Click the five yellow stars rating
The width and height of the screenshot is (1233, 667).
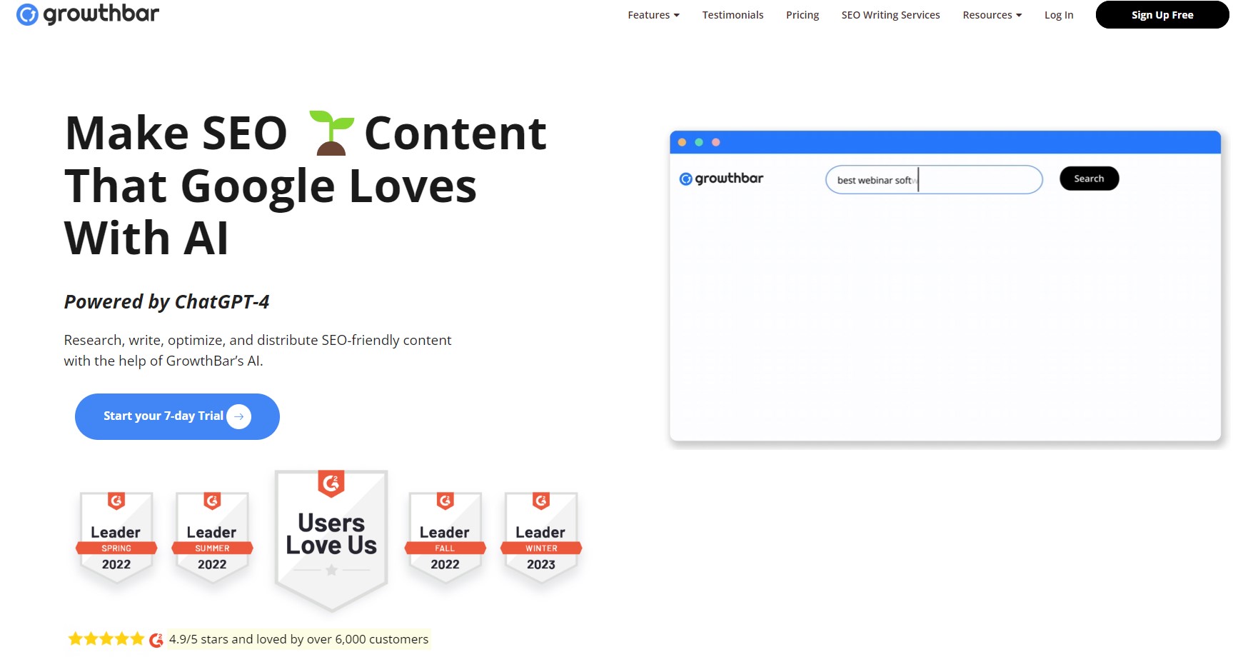pyautogui.click(x=106, y=639)
